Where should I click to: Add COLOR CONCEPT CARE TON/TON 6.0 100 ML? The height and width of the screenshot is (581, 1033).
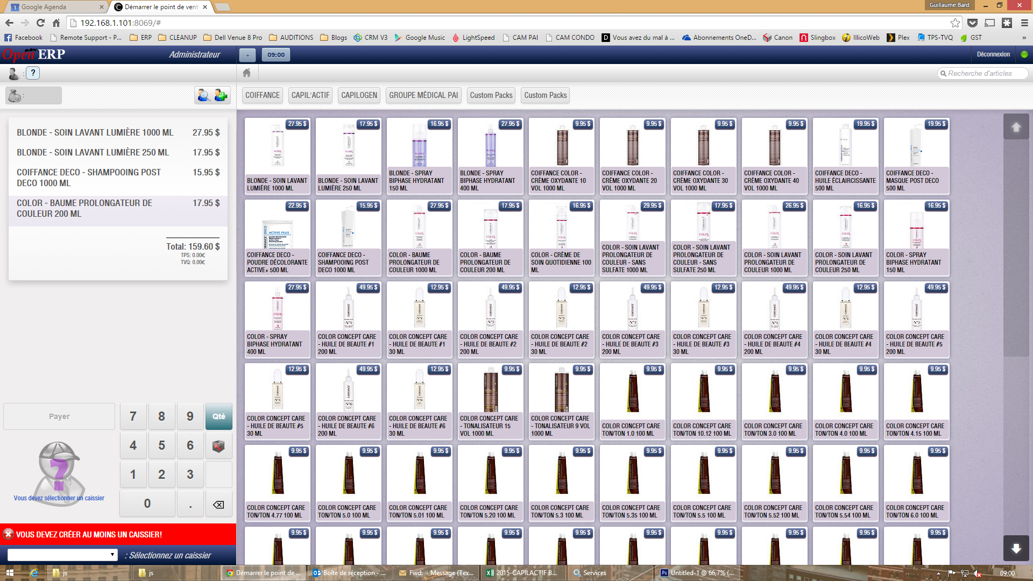click(916, 483)
